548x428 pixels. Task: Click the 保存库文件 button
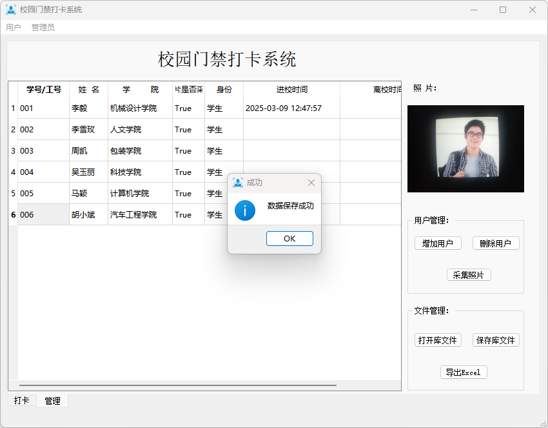tap(496, 340)
